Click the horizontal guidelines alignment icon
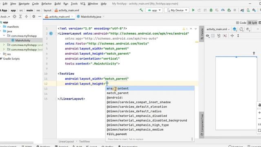The image size is (261, 147). [x=232, y=36]
